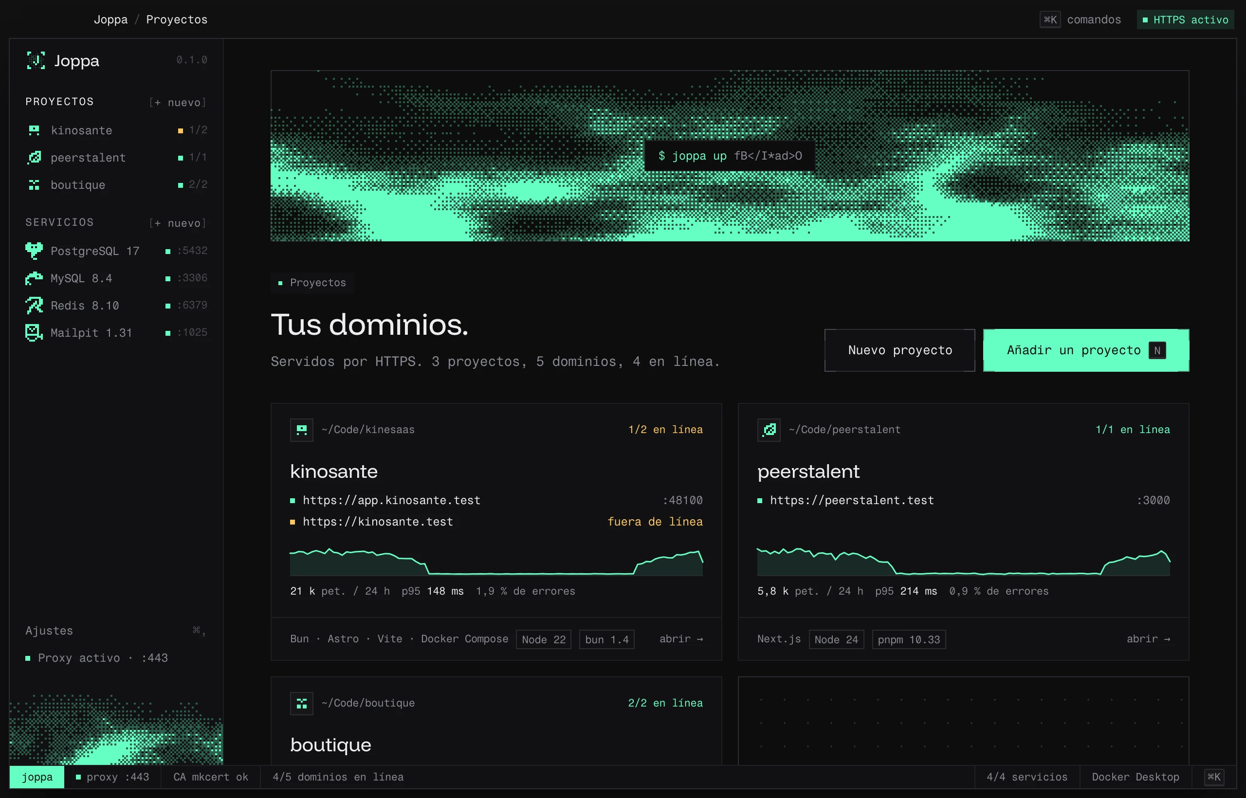The height and width of the screenshot is (798, 1246).
Task: Open https://app.kinosante.test link
Action: point(391,500)
